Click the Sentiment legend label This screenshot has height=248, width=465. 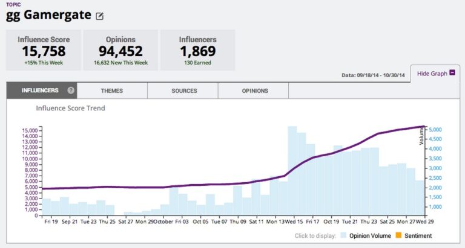[x=418, y=235]
